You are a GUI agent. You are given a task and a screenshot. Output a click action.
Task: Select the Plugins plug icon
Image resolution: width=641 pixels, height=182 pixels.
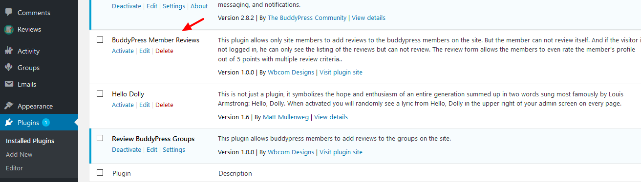[9, 123]
